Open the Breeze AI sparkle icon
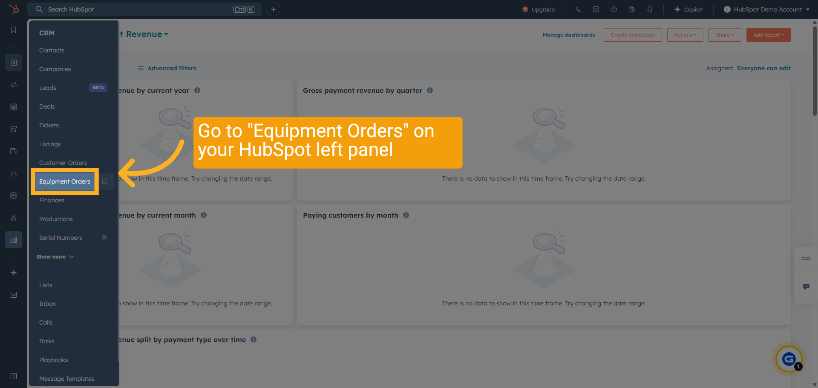Viewport: 818px width, 388px height. pos(14,273)
